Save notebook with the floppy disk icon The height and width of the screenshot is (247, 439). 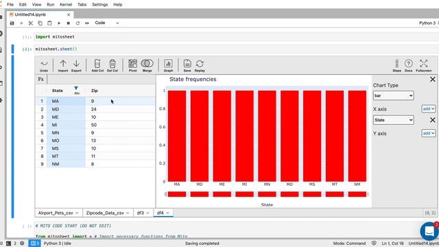coord(12,23)
